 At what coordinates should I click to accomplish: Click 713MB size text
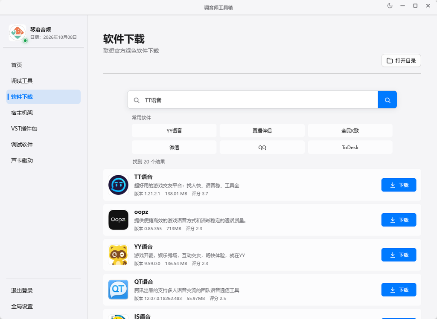(x=174, y=229)
